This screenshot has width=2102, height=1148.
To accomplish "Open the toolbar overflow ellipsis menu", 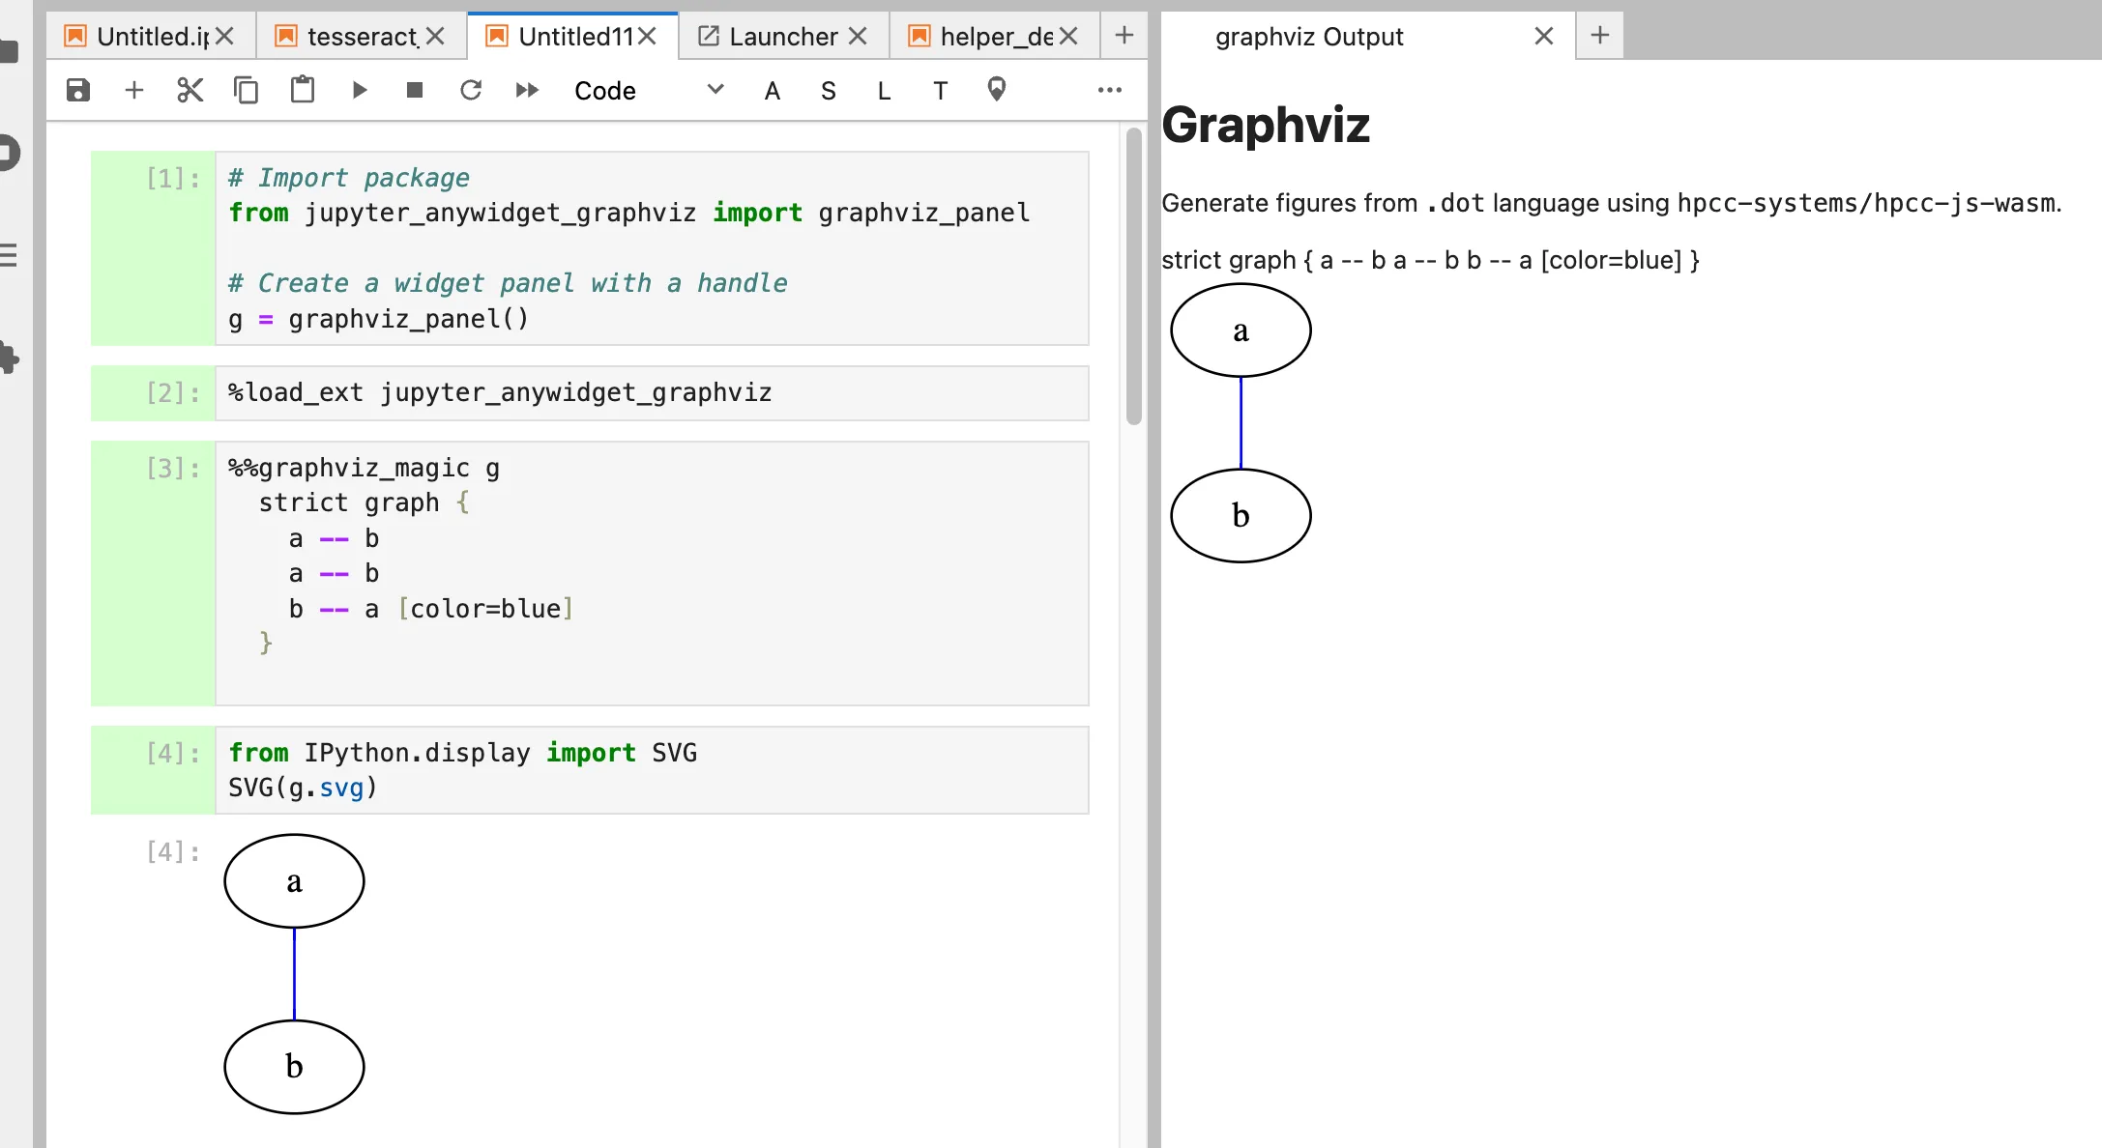I will [x=1109, y=91].
